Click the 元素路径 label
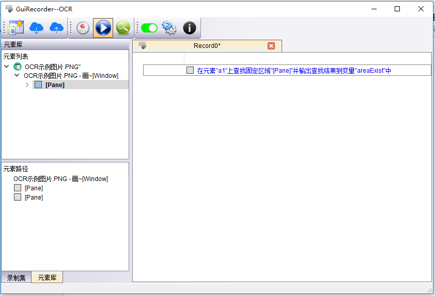The height and width of the screenshot is (296, 435). [16, 169]
